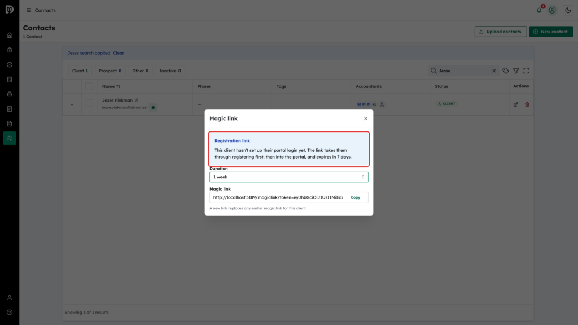Open the Contacts people icon in the sidebar
This screenshot has height=325, width=578.
(x=10, y=138)
